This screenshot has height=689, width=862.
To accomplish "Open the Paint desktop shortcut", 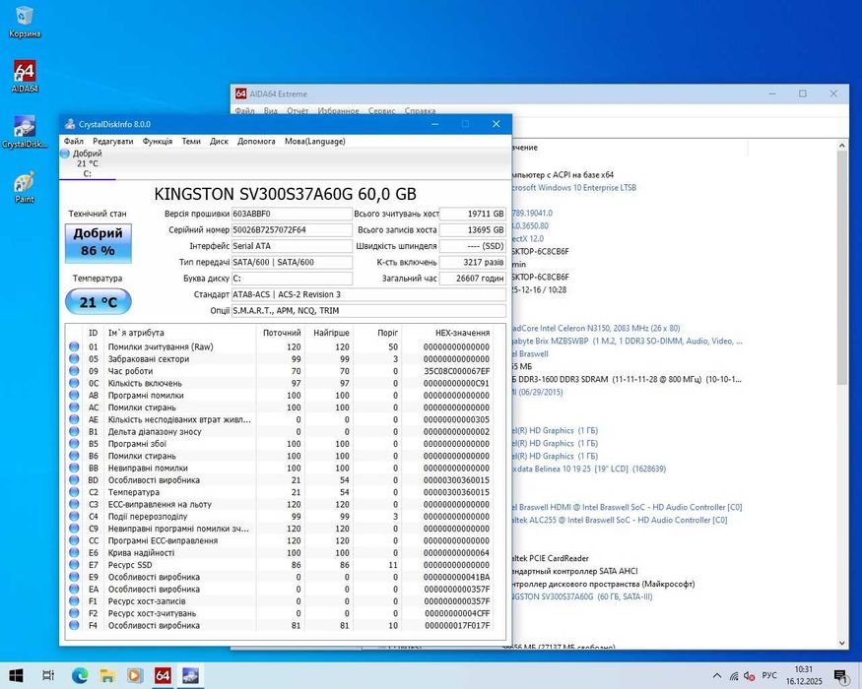I will (x=25, y=183).
